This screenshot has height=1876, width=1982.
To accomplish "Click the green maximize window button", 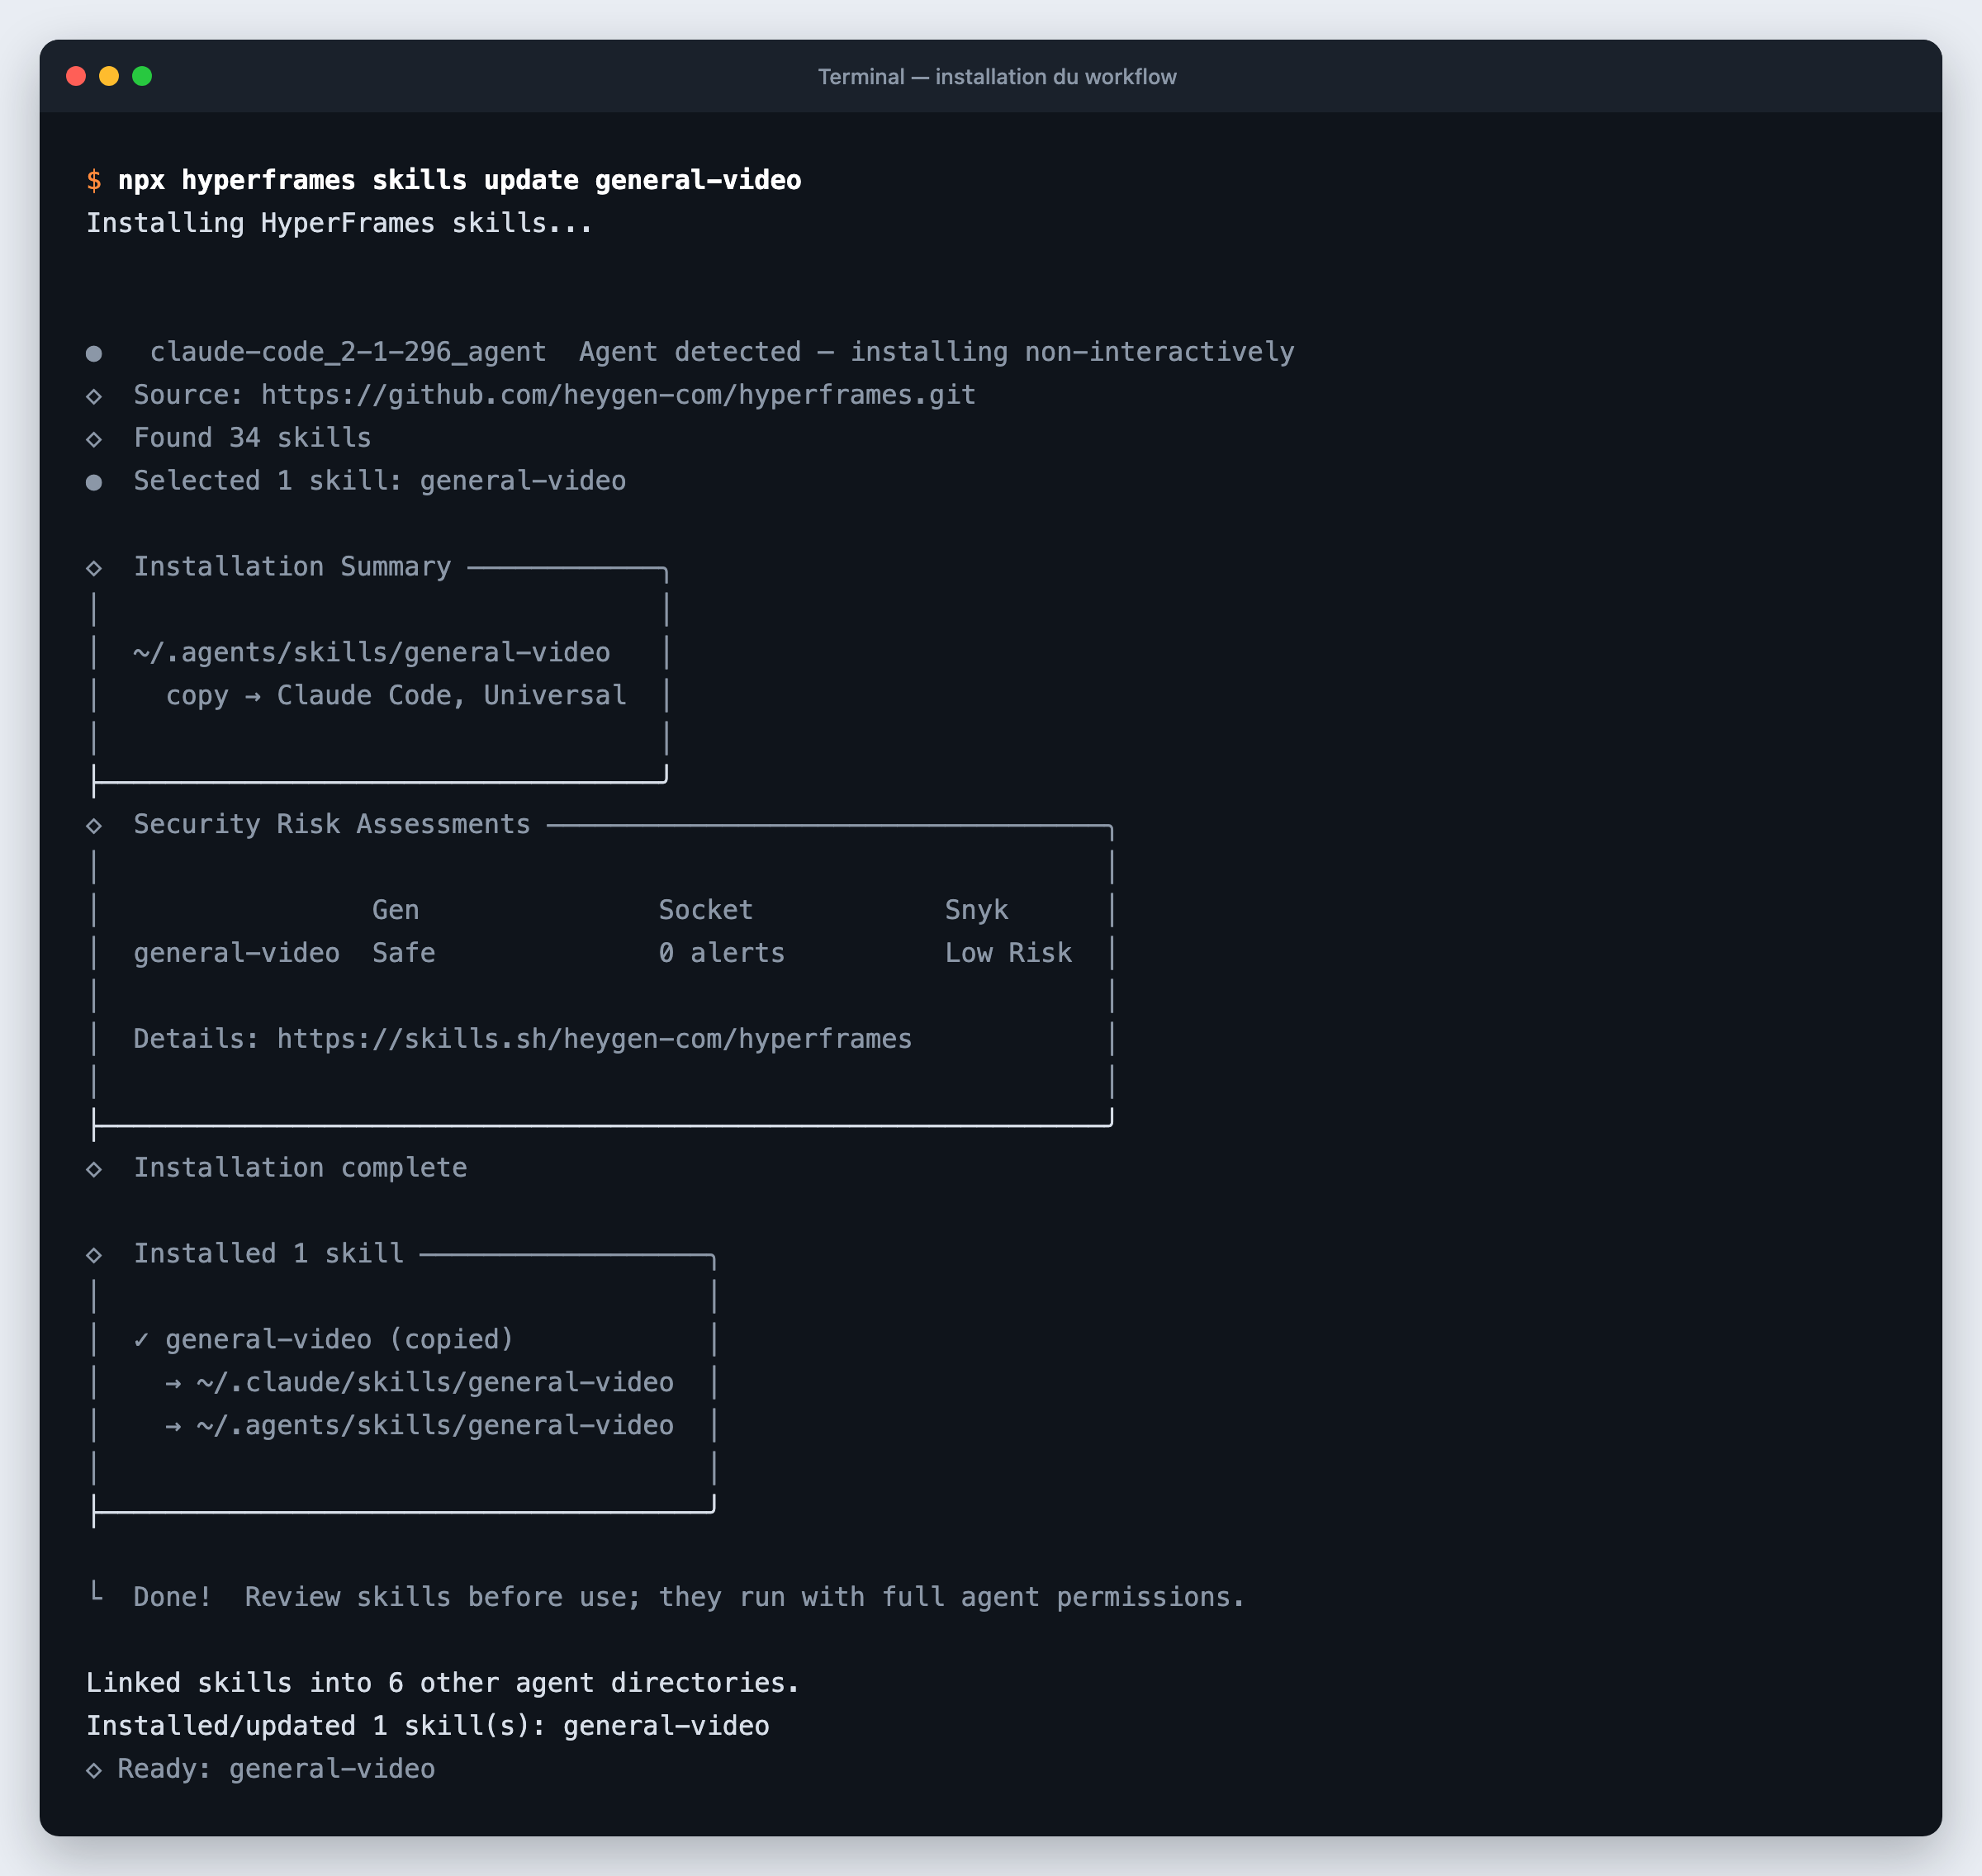I will [142, 76].
